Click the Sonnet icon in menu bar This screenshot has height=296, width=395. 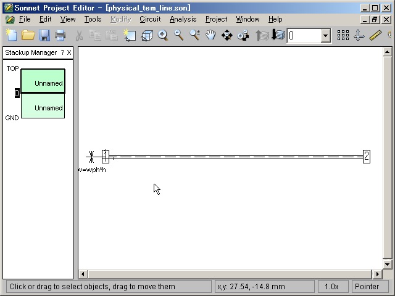(10, 19)
